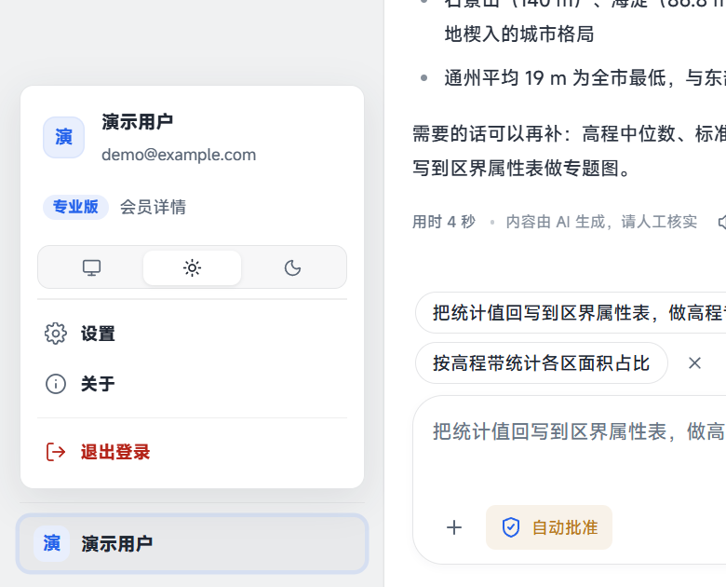Click the 专业版 badge
Screen dimensions: 726x587
(75, 207)
